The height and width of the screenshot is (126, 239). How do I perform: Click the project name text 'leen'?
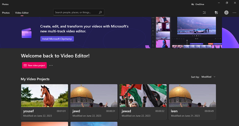click(174, 111)
